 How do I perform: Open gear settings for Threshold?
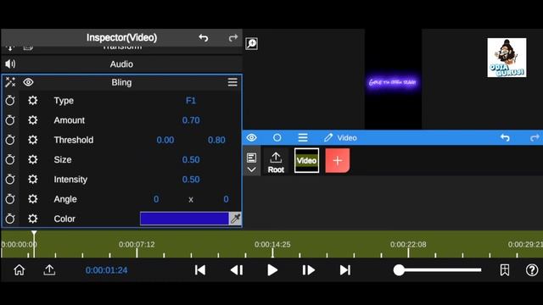(x=33, y=140)
